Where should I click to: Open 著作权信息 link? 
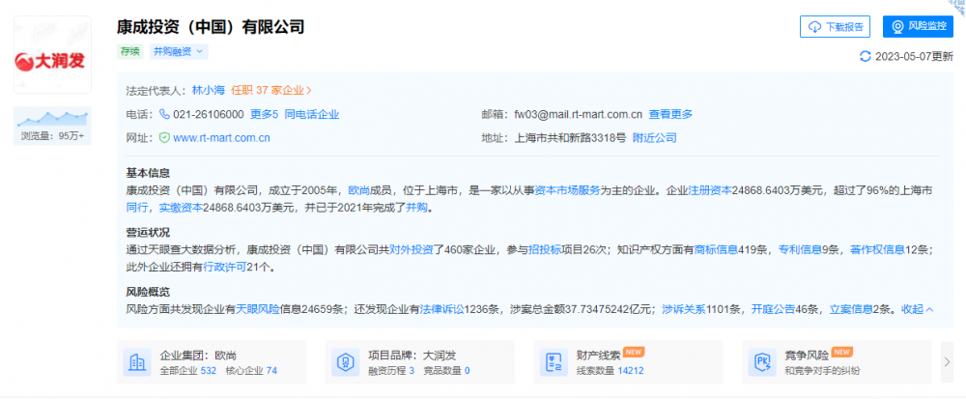877,249
